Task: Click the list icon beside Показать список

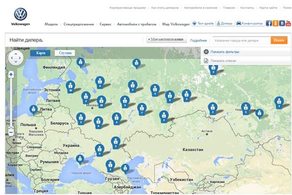Action: point(206,61)
